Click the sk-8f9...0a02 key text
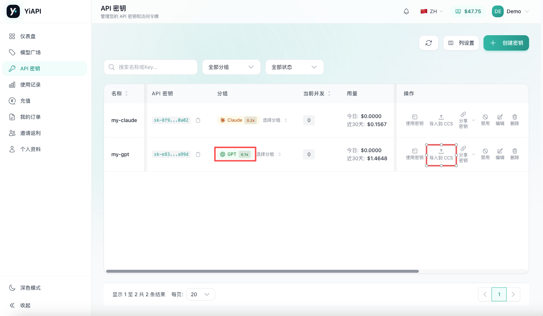The height and width of the screenshot is (316, 543). [x=171, y=120]
